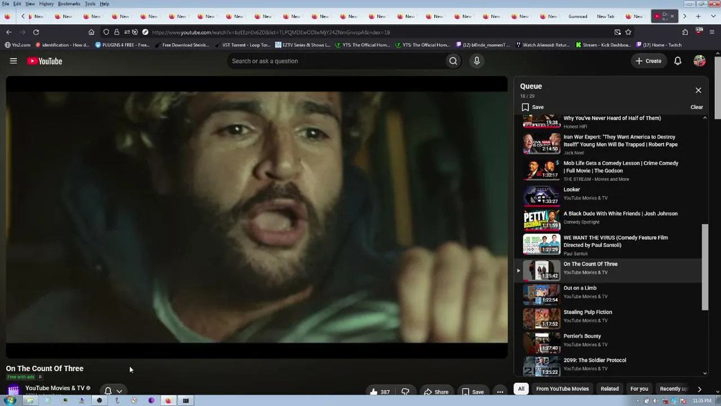
Task: Open YouTube notifications bell in header
Action: click(678, 61)
